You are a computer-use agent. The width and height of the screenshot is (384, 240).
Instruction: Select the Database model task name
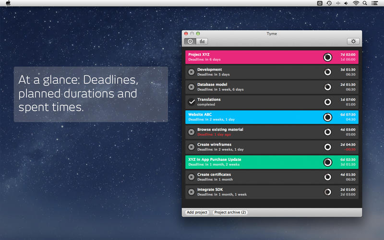[212, 84]
